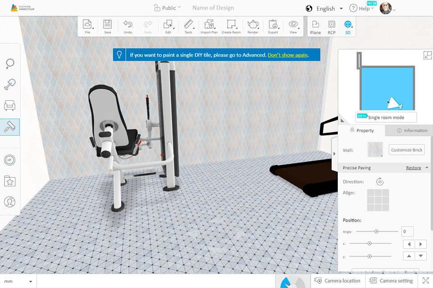The height and width of the screenshot is (288, 433).
Task: Select the Build shovel tool
Action: [9, 85]
